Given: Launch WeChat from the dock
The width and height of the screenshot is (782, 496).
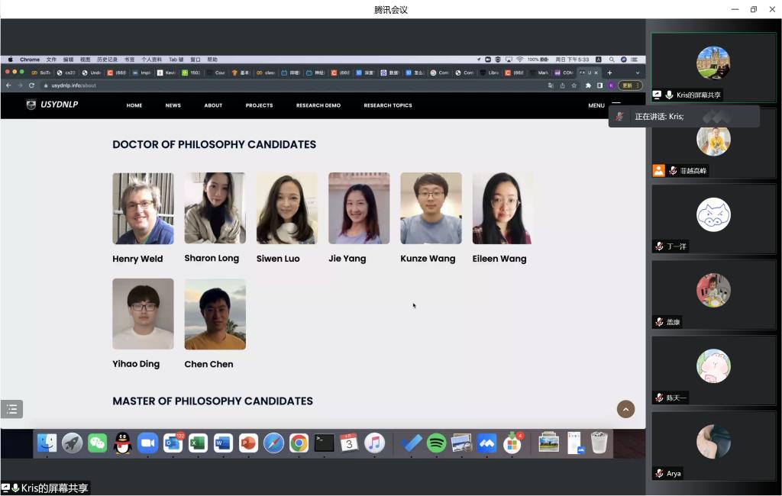Looking at the screenshot, I should 97,443.
